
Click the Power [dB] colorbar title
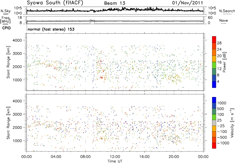pyautogui.click(x=224, y=62)
